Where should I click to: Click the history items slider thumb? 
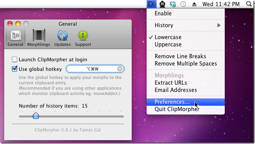(36, 116)
